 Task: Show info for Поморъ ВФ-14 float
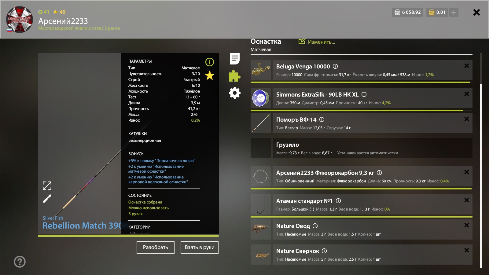(322, 119)
